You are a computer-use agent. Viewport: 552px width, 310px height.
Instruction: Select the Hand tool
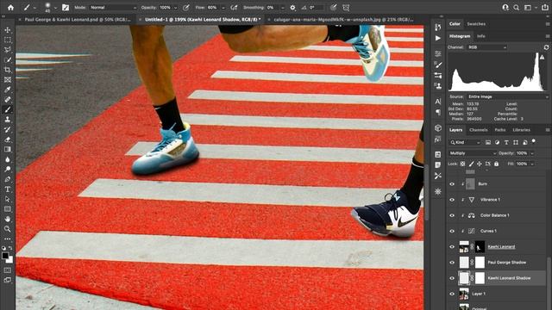point(8,219)
